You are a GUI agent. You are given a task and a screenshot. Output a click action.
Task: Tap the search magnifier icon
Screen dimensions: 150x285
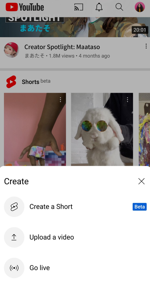pyautogui.click(x=119, y=7)
